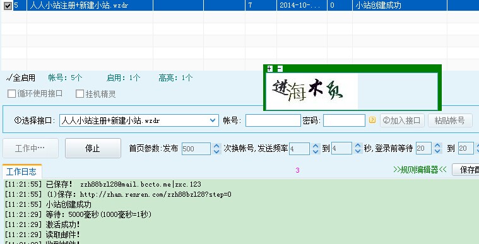Increase the 发布 count stepper
This screenshot has width=479, height=244.
(216, 146)
